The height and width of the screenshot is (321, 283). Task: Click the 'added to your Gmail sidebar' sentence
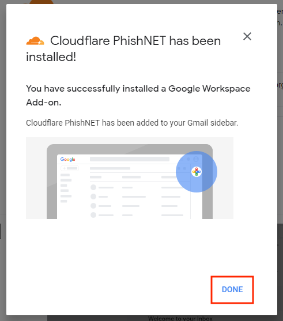coord(132,123)
